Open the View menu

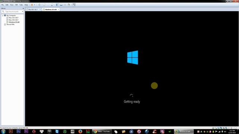coord(12,5)
